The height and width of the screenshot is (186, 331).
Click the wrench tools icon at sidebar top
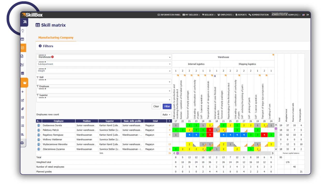point(25,22)
